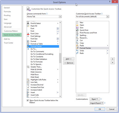The height and width of the screenshot is (113, 119).
Task: Move selected command down with arrow button
Action: (113, 63)
